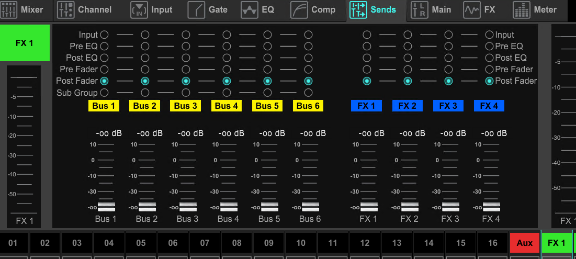Viewport: 576px width, 259px height.
Task: Select the red Aux channel button
Action: [525, 243]
